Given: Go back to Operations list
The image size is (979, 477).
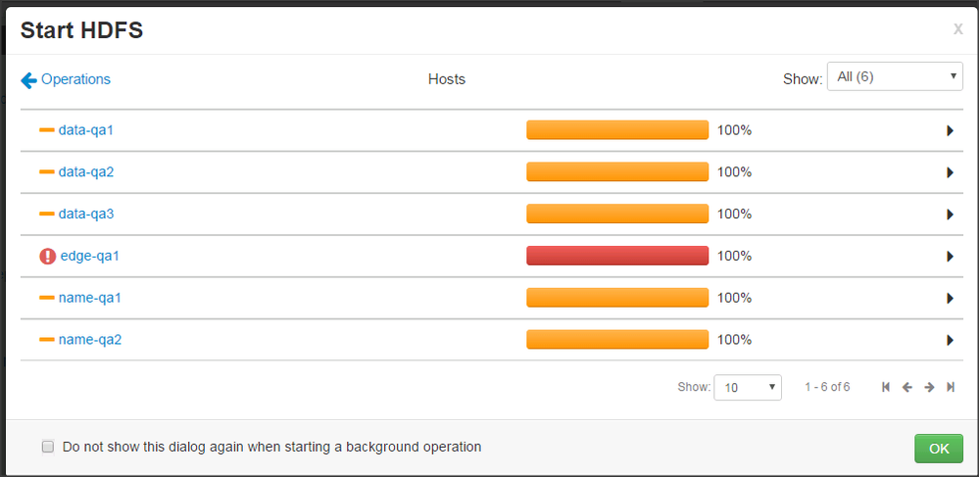Looking at the screenshot, I should point(75,79).
